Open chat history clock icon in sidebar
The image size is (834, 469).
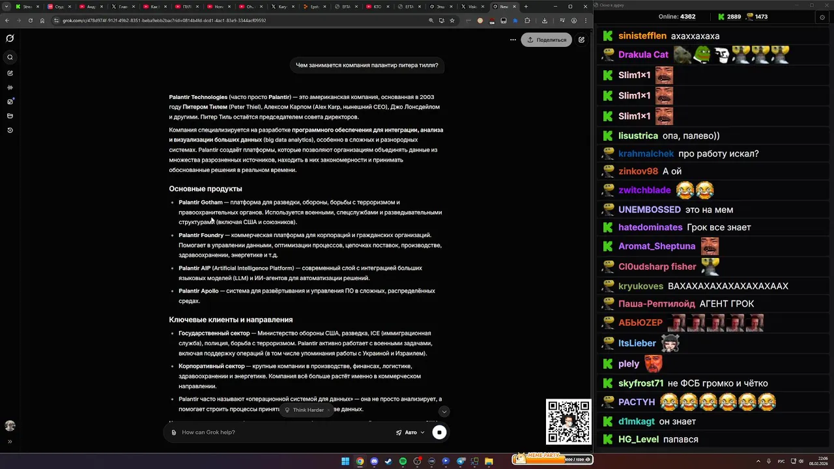pos(10,130)
